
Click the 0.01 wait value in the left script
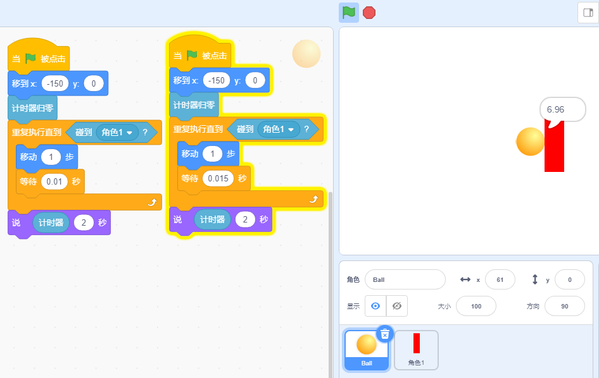54,181
